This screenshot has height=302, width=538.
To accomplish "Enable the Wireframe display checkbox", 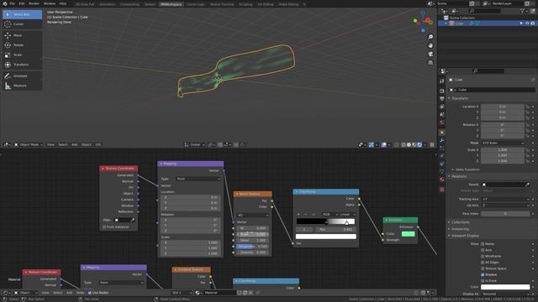I will [483, 257].
